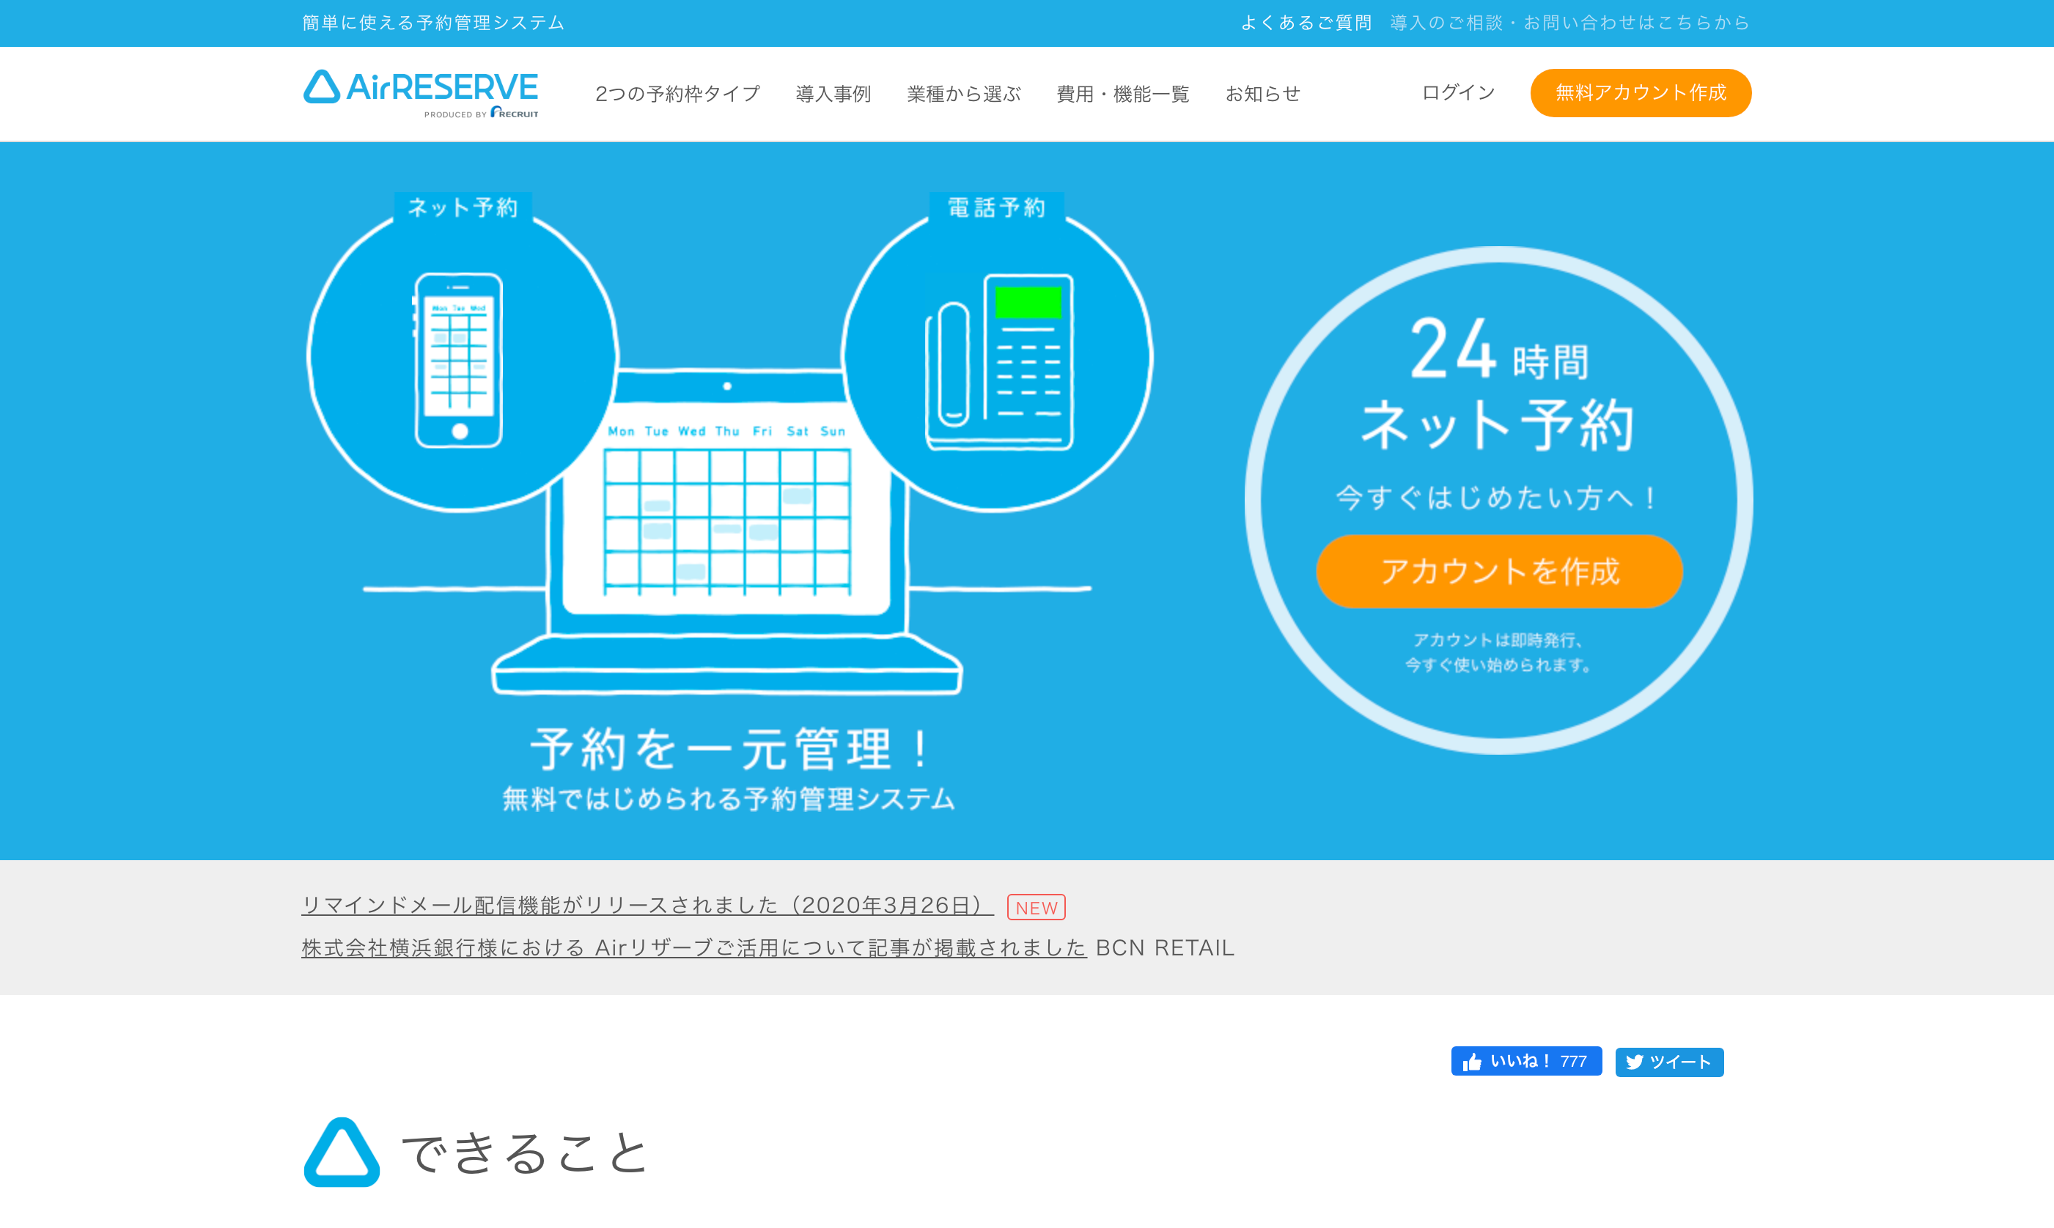Click the ネット予約 label above phone
Viewport: 2054px width, 1228px height.
463,207
